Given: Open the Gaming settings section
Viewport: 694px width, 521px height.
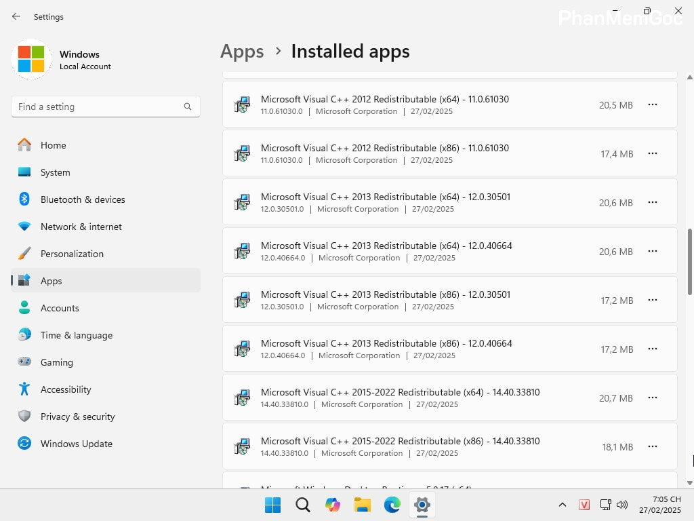Looking at the screenshot, I should click(x=56, y=362).
